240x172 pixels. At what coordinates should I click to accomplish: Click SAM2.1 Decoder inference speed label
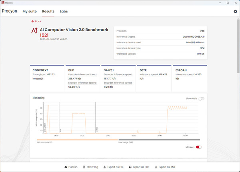click(118, 74)
